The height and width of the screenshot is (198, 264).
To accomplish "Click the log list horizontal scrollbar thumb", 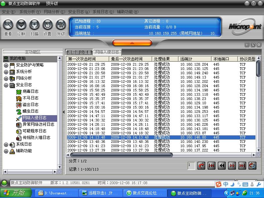I will [121, 155].
